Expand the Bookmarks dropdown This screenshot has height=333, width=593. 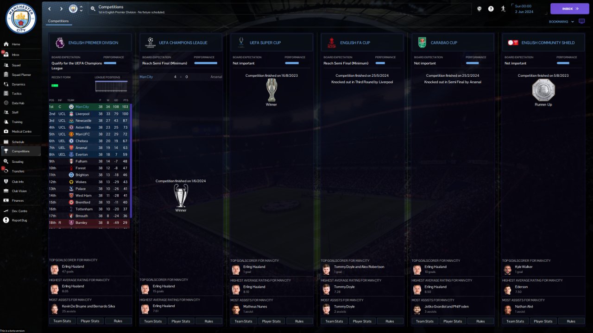coord(561,22)
